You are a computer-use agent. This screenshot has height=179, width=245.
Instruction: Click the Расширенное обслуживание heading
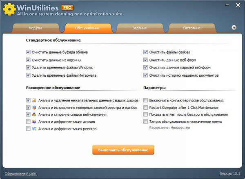pos(53,88)
